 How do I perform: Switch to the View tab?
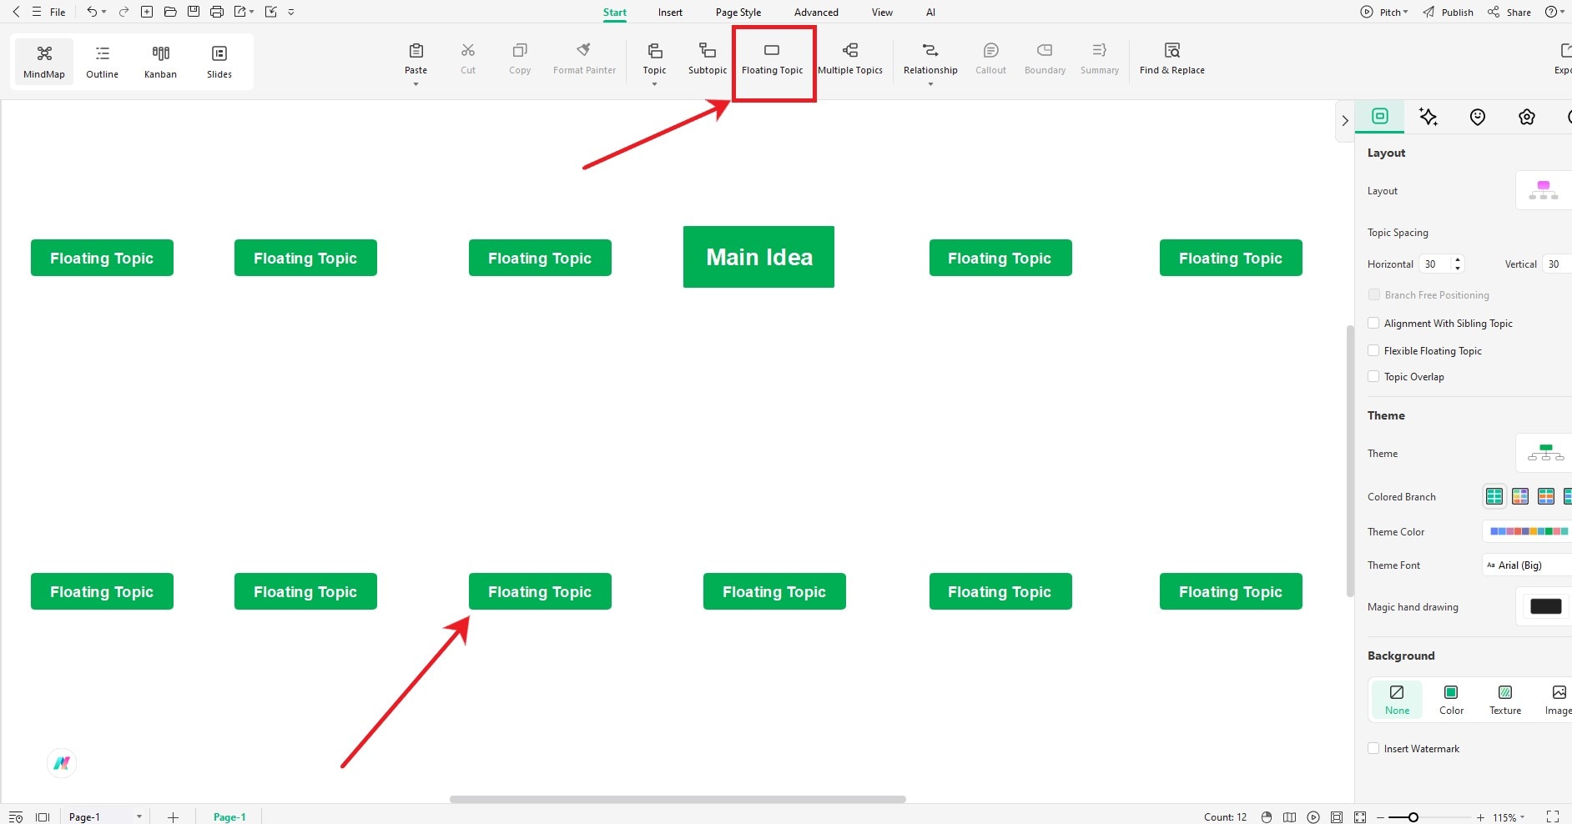pos(882,13)
